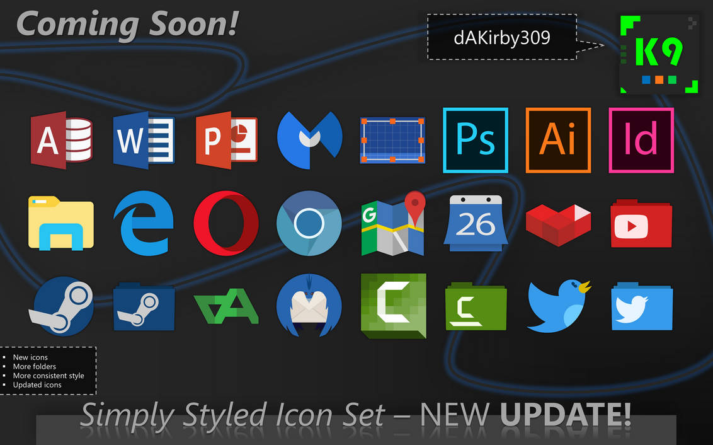Launch the red Opera icon
Screen dimensions: 713x445
tap(227, 223)
